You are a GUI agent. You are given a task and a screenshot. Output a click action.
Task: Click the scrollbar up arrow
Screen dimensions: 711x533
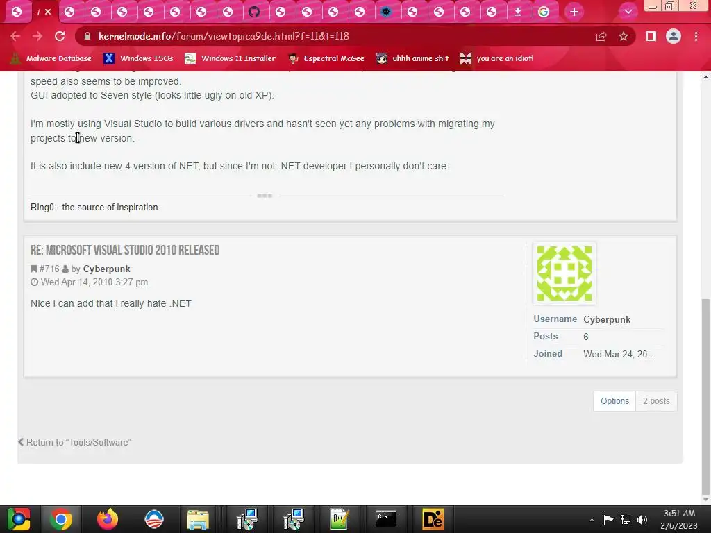click(x=705, y=77)
